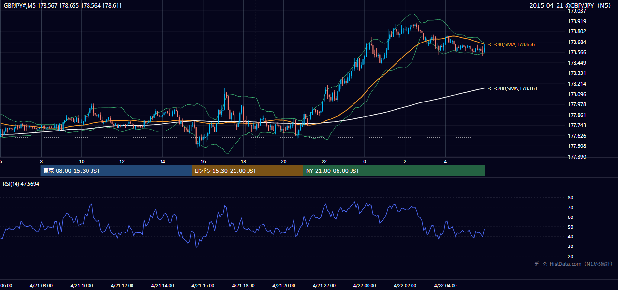618x290 pixels.
Task: Click the 177.978 price axis label
Action: click(x=577, y=104)
